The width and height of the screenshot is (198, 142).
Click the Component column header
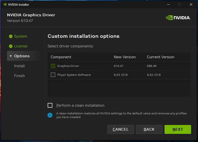click(61, 57)
